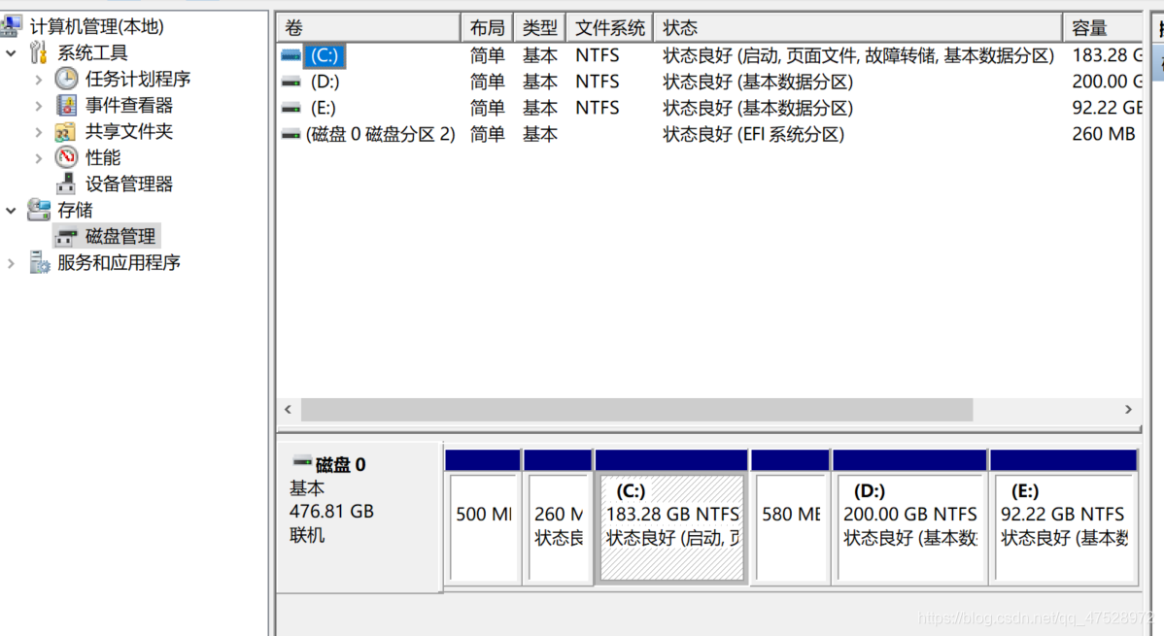Click the 设备管理器 icon
Image resolution: width=1164 pixels, height=636 pixels.
66,184
